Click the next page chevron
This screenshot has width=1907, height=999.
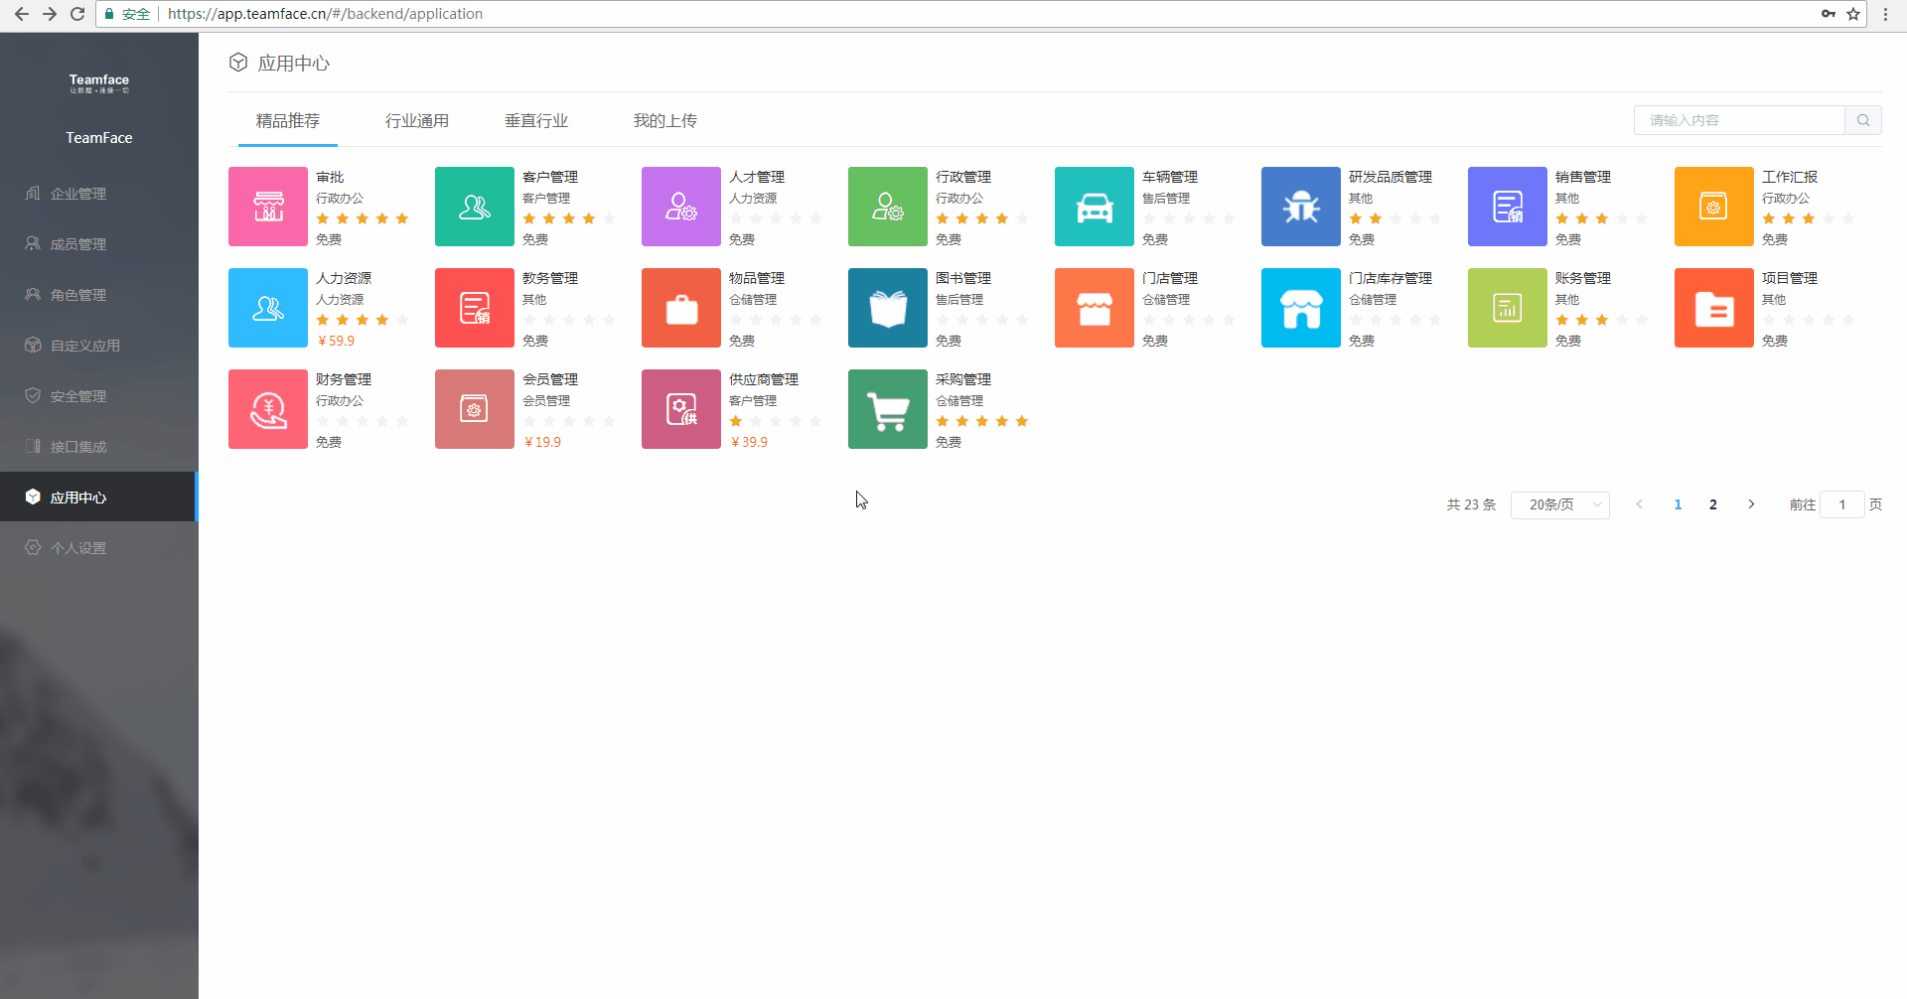coord(1751,504)
